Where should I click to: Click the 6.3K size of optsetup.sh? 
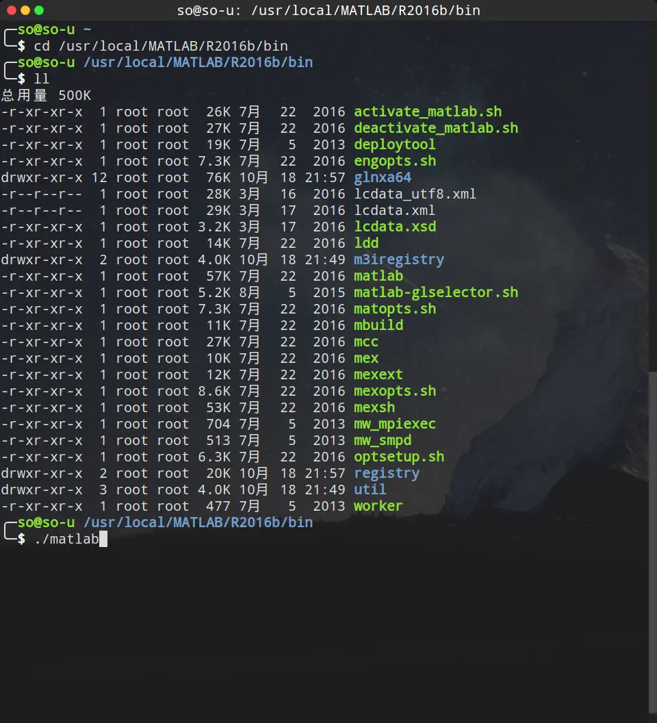214,457
